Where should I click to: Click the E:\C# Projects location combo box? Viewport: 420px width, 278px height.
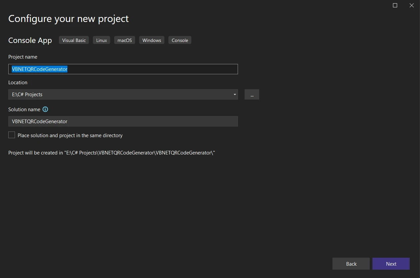pyautogui.click(x=120, y=95)
